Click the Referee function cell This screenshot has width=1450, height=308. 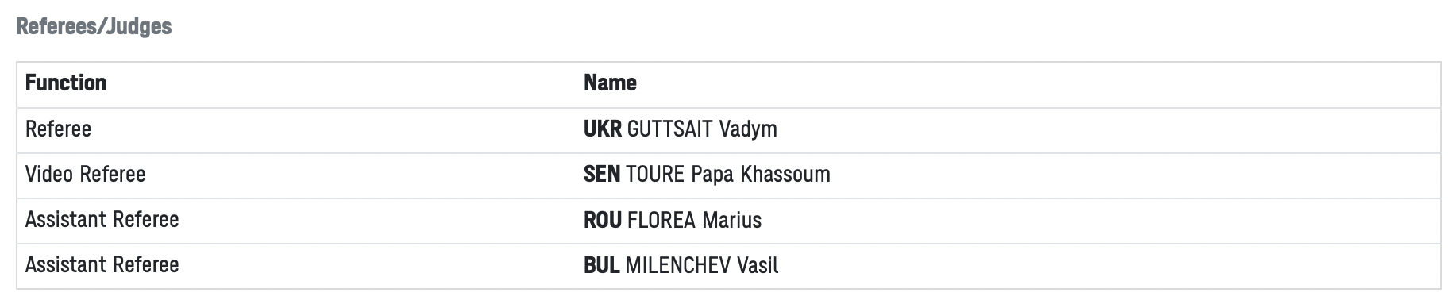point(58,129)
